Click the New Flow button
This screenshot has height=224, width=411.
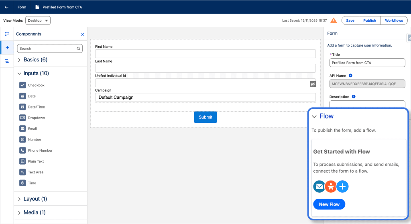tap(329, 204)
